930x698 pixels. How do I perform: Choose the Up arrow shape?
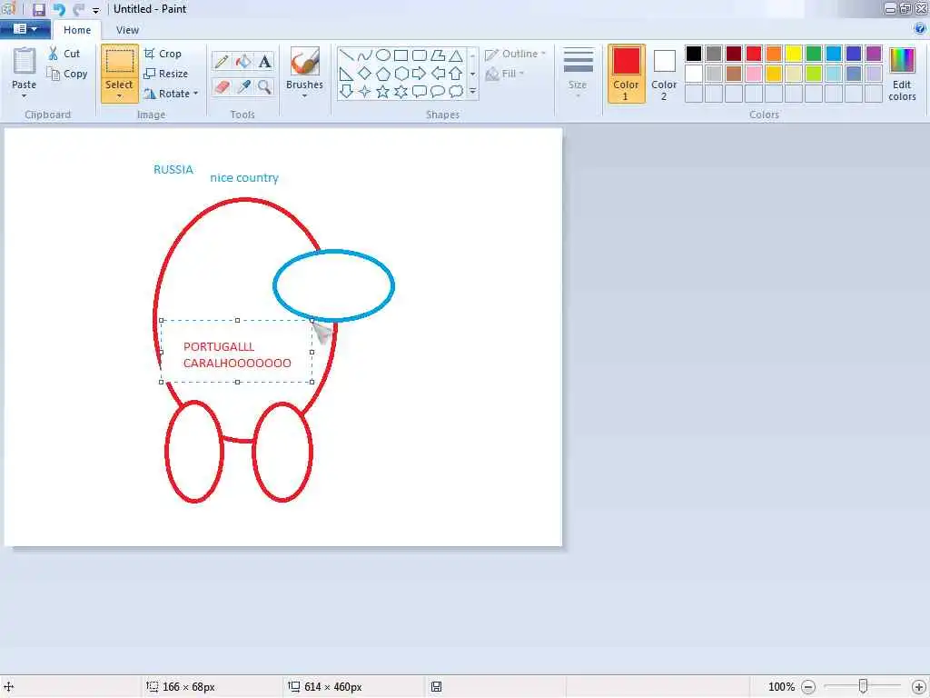point(456,74)
